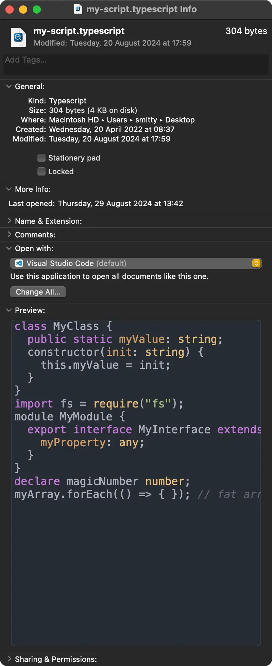Image resolution: width=272 pixels, height=666 pixels.
Task: Collapse the More Info section
Action: (x=9, y=189)
